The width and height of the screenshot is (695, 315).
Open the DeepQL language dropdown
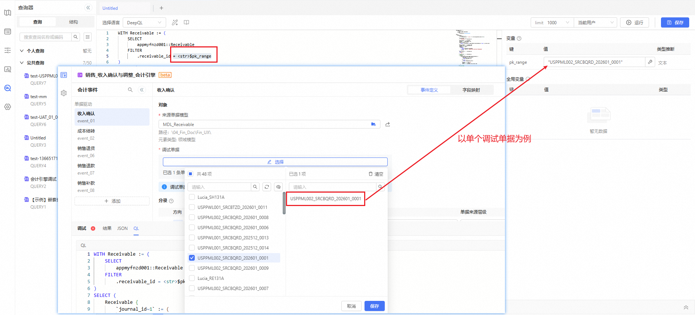coord(144,22)
